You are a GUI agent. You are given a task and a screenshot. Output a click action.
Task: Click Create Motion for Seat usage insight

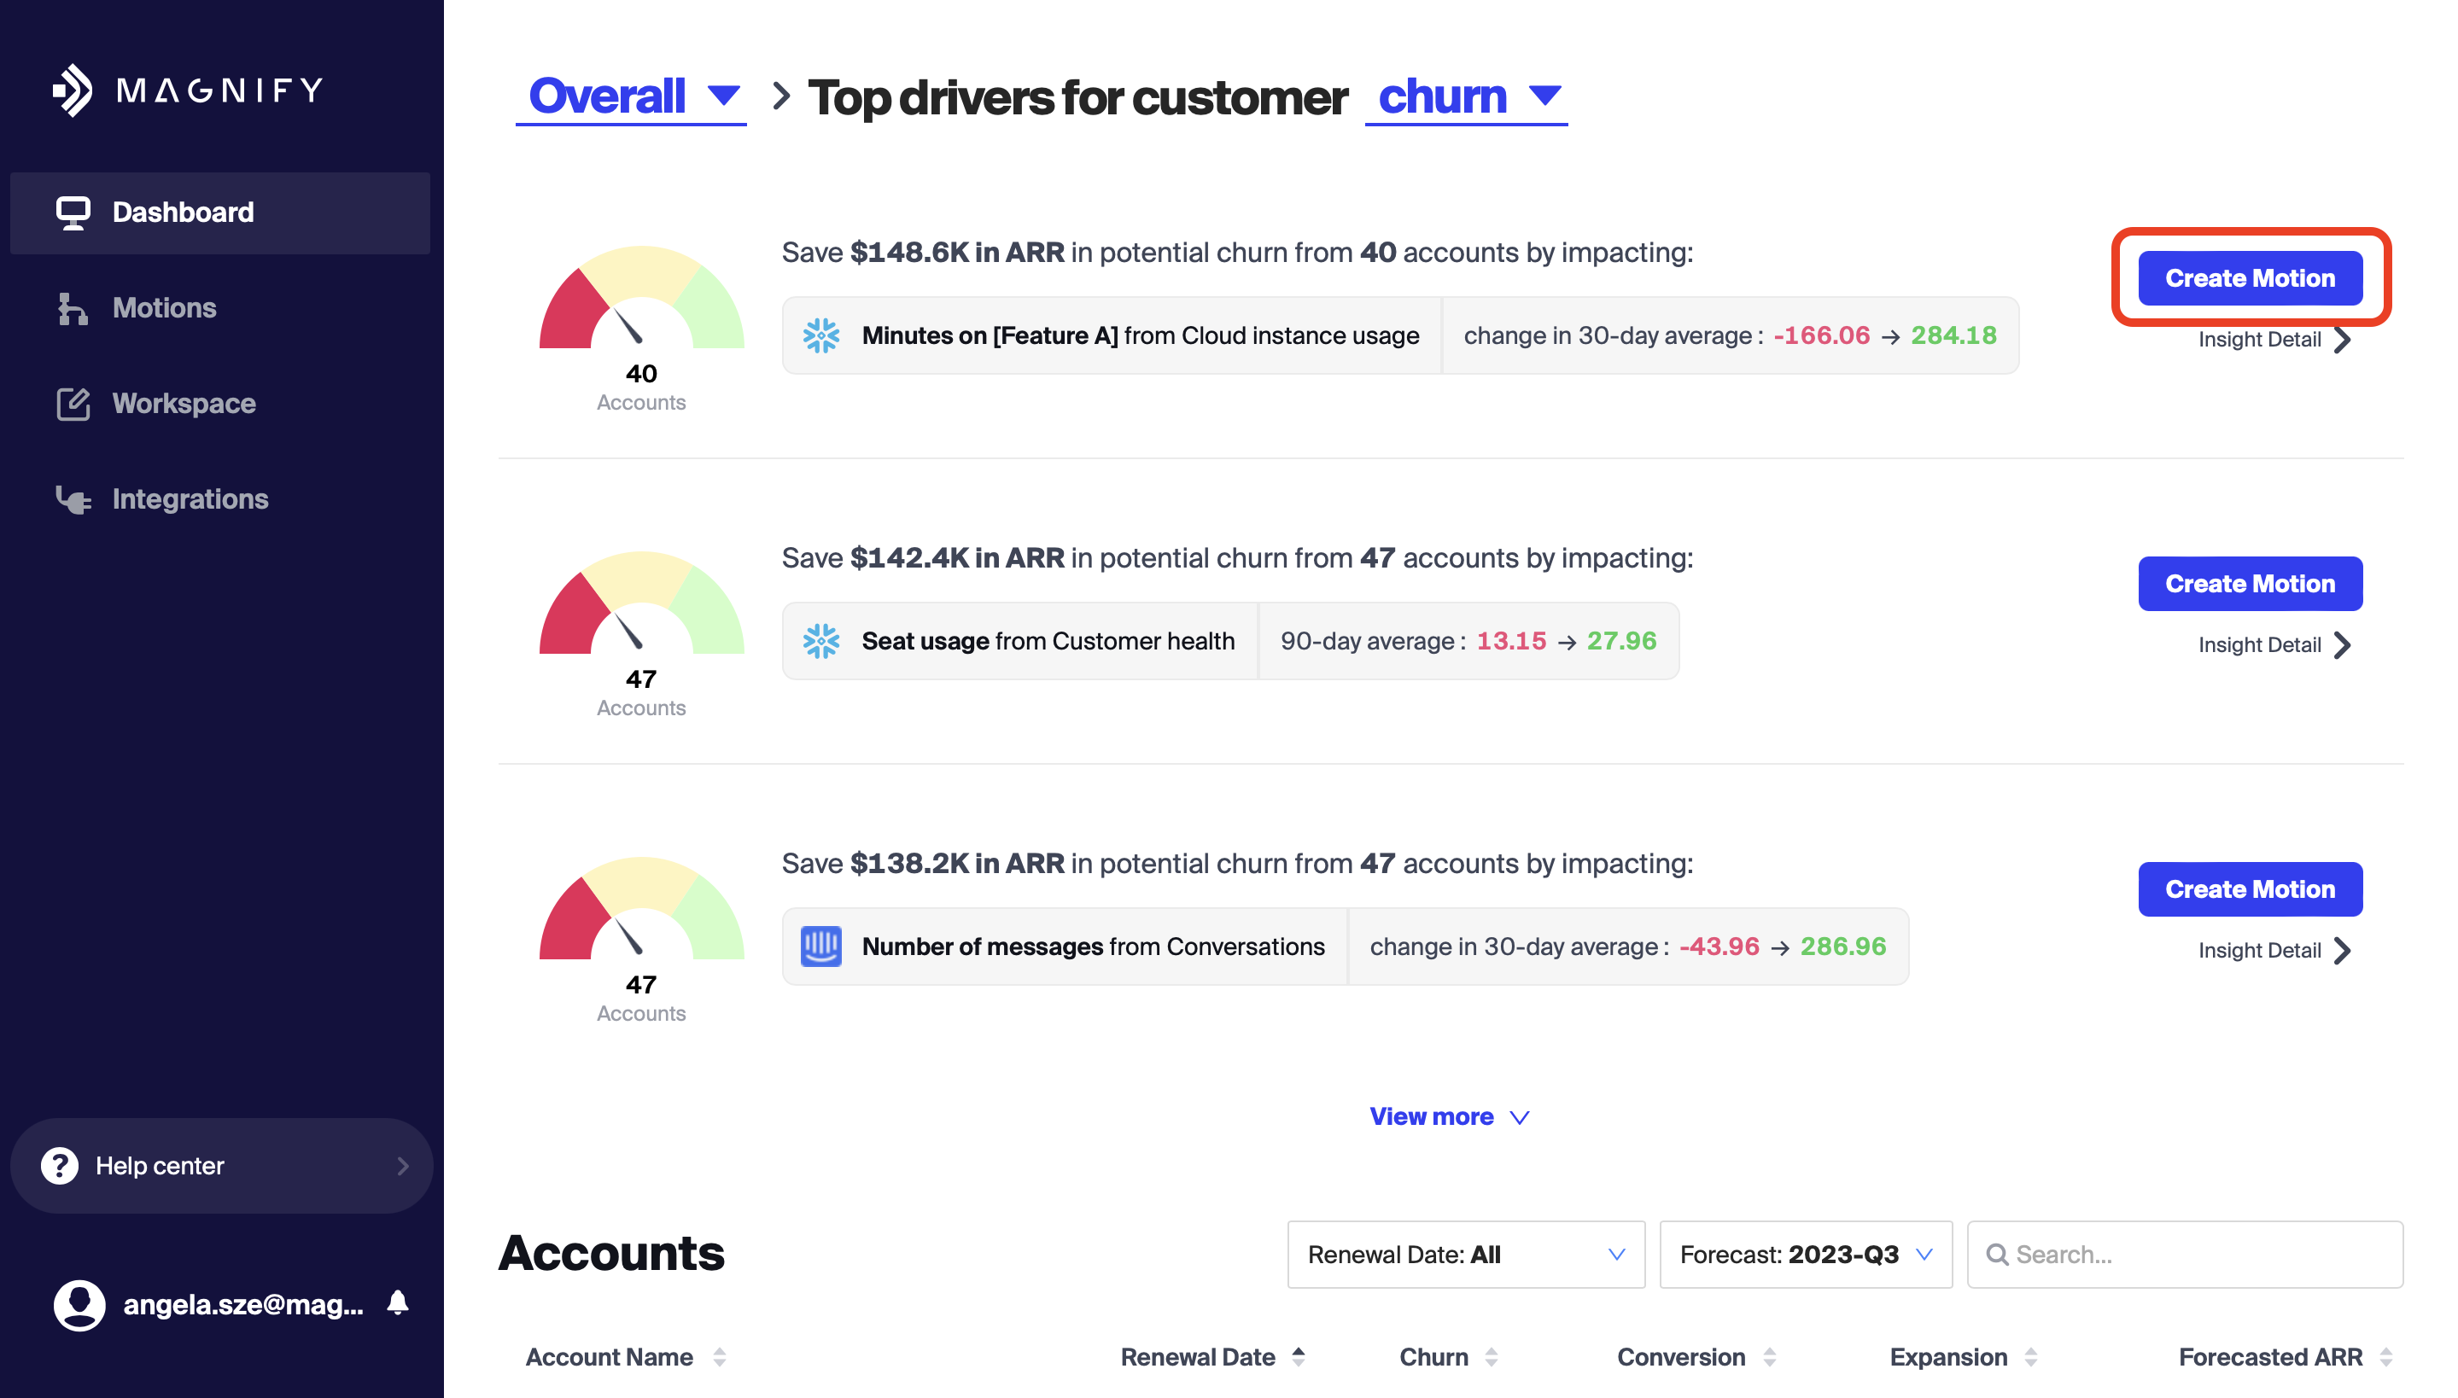click(x=2249, y=584)
